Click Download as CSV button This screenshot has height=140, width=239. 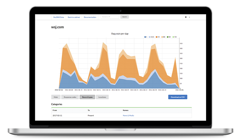coord(178,97)
